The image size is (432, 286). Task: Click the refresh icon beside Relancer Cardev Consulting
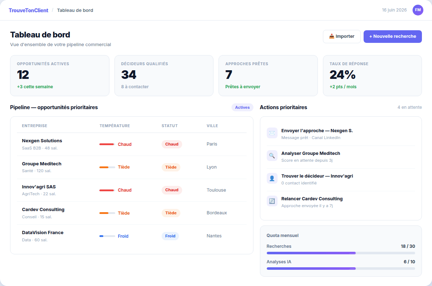pos(272,201)
